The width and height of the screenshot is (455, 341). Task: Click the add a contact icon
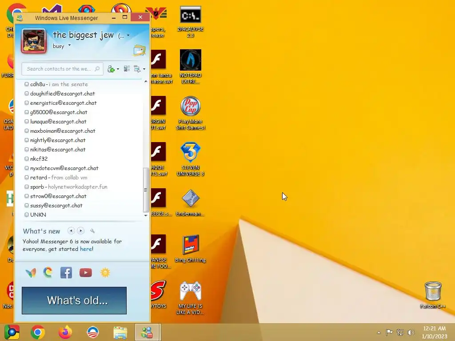click(x=111, y=69)
